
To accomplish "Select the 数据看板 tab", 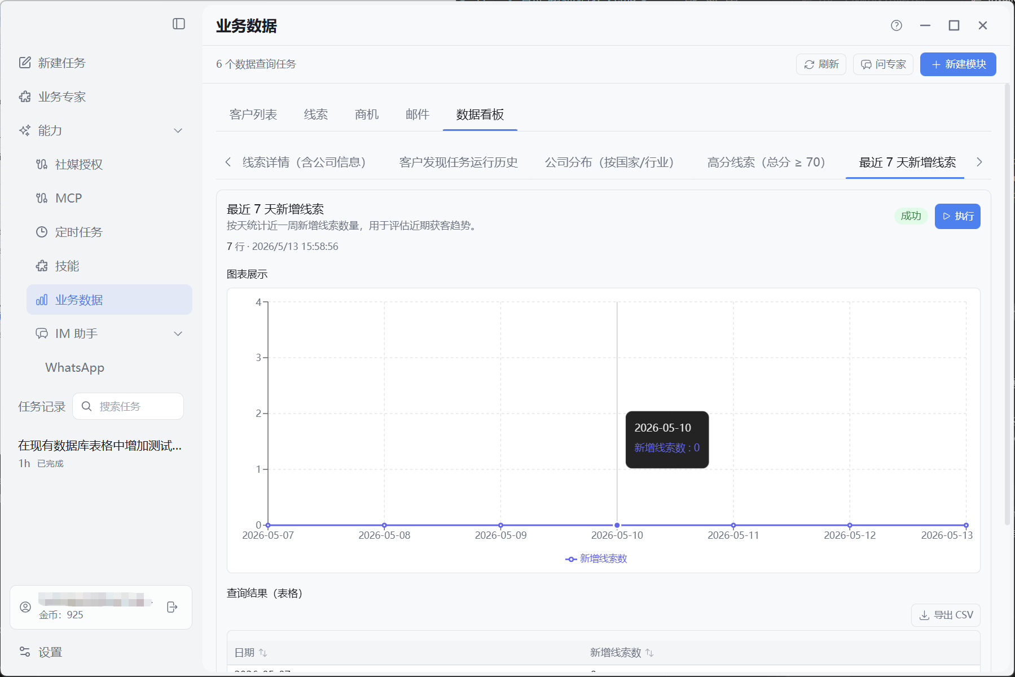I will coord(480,115).
